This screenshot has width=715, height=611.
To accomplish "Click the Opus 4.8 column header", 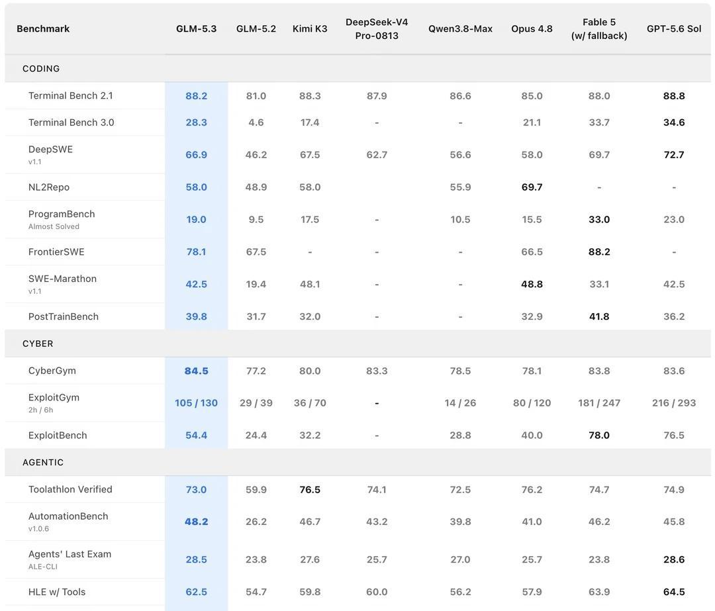I will point(532,28).
